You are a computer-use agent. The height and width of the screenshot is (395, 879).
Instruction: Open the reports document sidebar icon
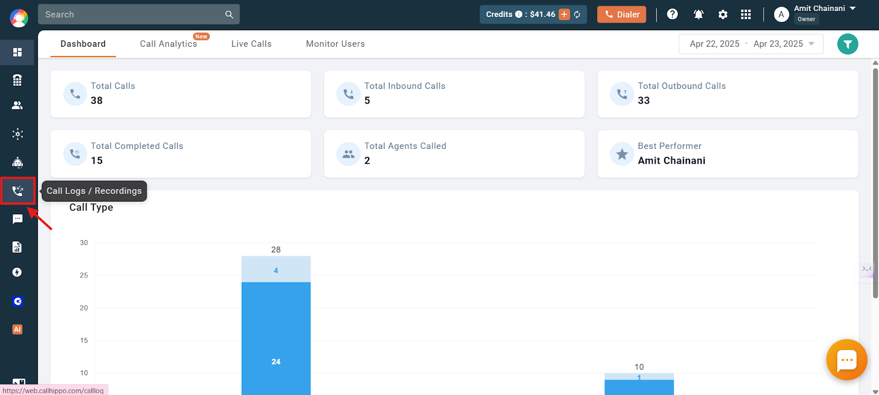coord(18,247)
